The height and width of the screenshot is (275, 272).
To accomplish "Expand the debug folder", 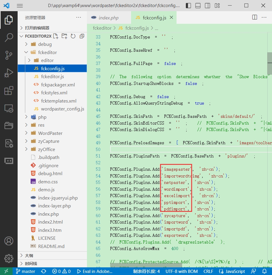I will [x=45, y=44].
